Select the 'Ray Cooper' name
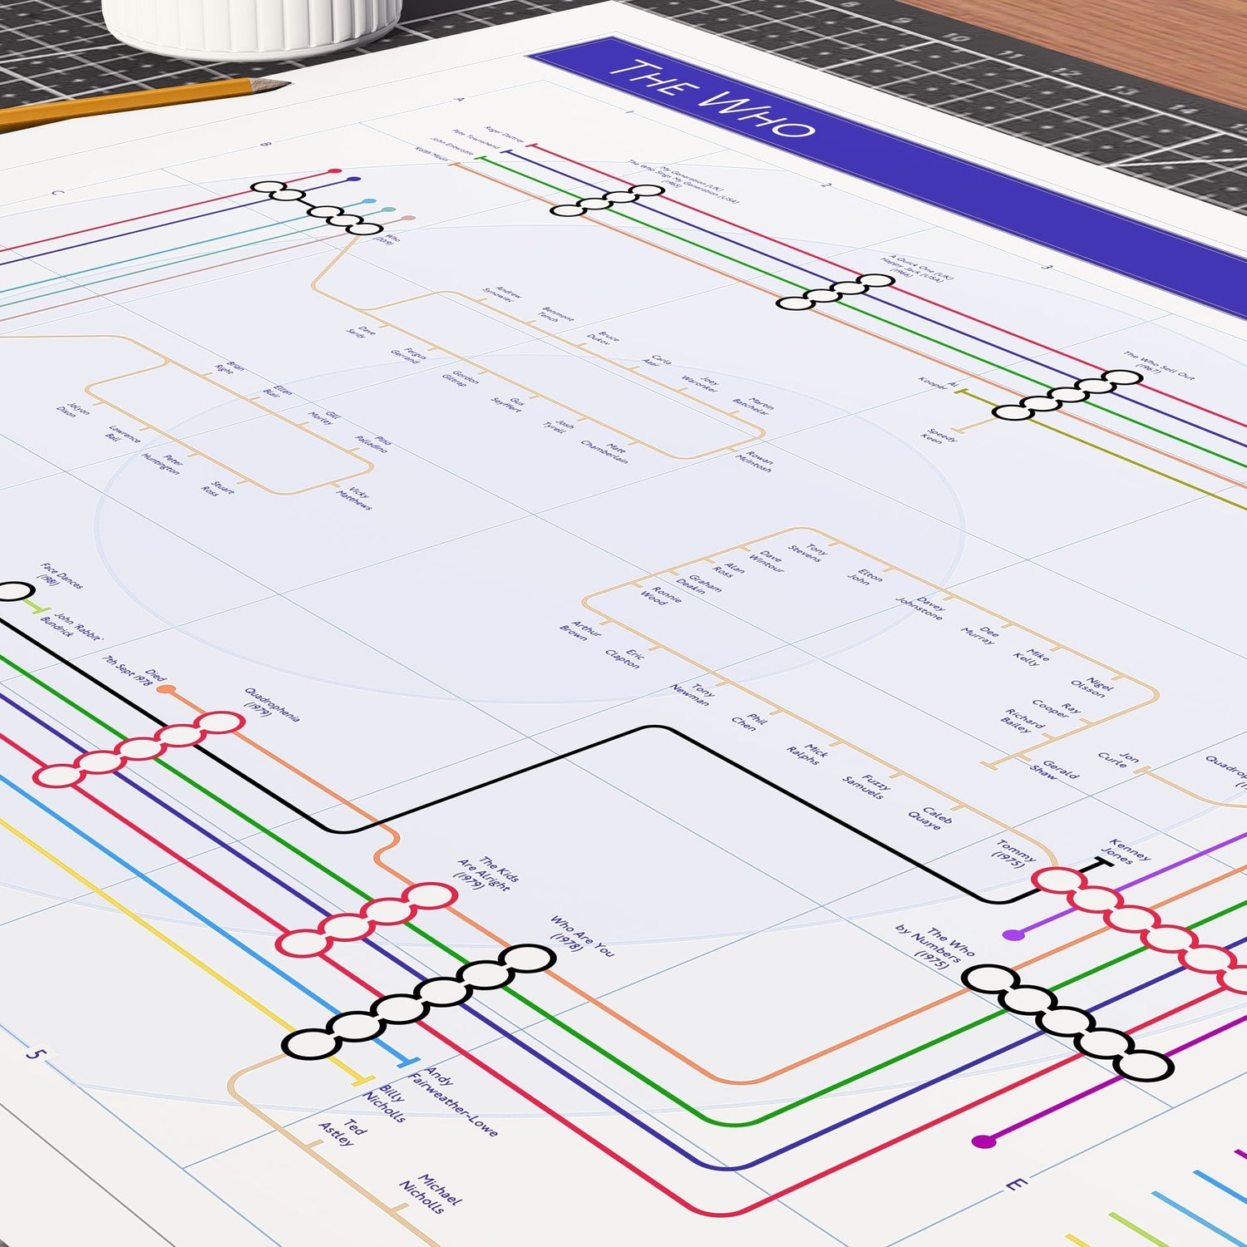1247x1247 pixels. point(1055,708)
